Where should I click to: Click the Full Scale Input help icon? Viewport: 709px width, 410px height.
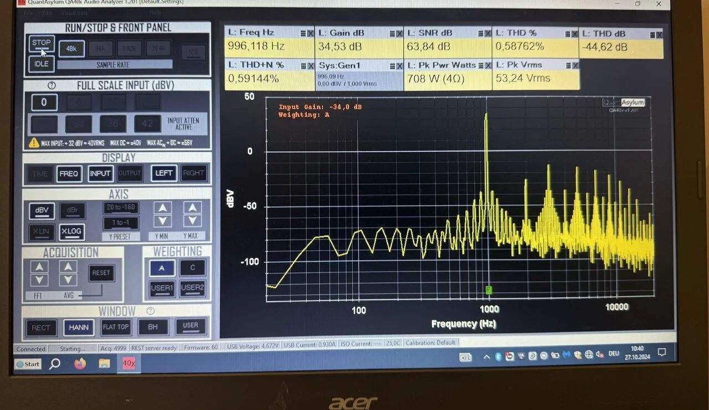52,86
